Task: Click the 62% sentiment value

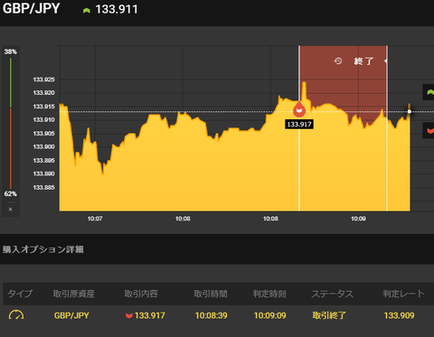Action: pyautogui.click(x=10, y=193)
